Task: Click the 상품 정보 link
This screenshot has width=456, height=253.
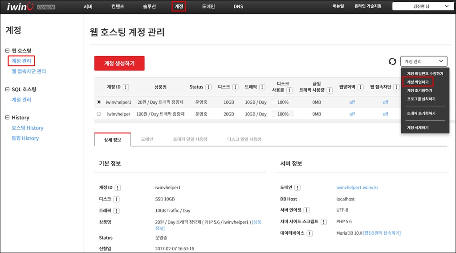Action: pos(208,225)
